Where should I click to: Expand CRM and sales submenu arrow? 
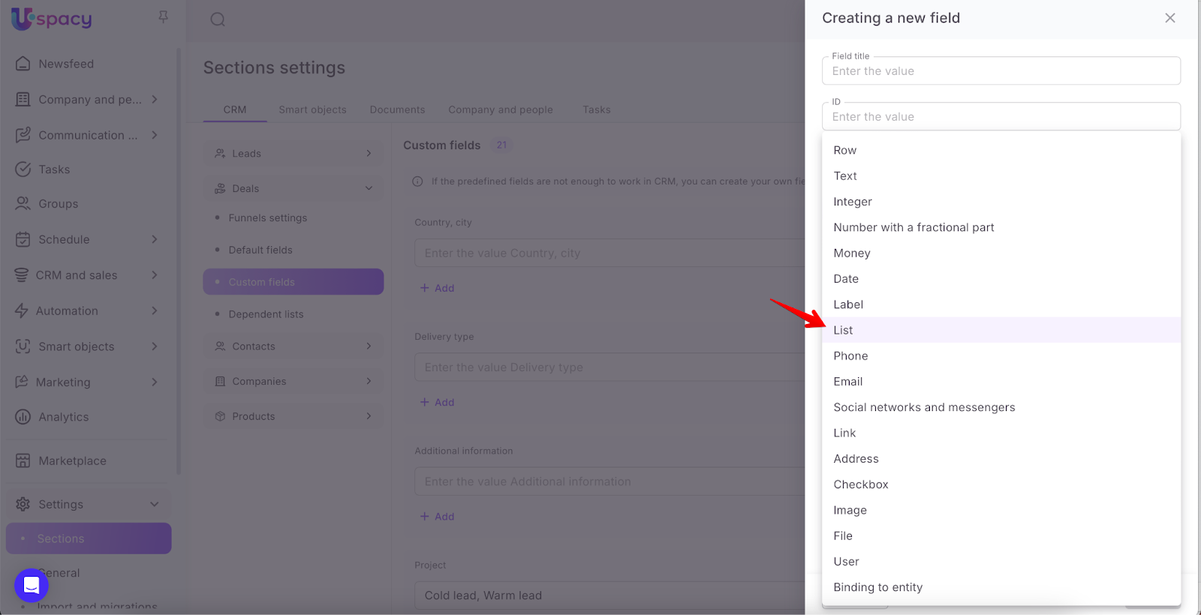tap(155, 275)
